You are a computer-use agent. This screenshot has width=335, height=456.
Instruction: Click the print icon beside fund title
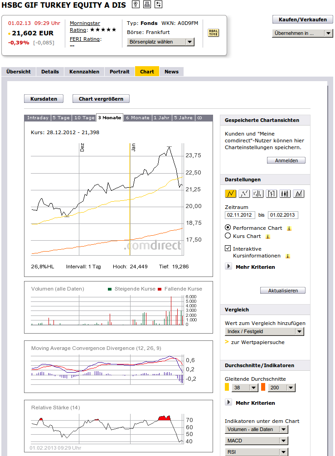pos(147,5)
